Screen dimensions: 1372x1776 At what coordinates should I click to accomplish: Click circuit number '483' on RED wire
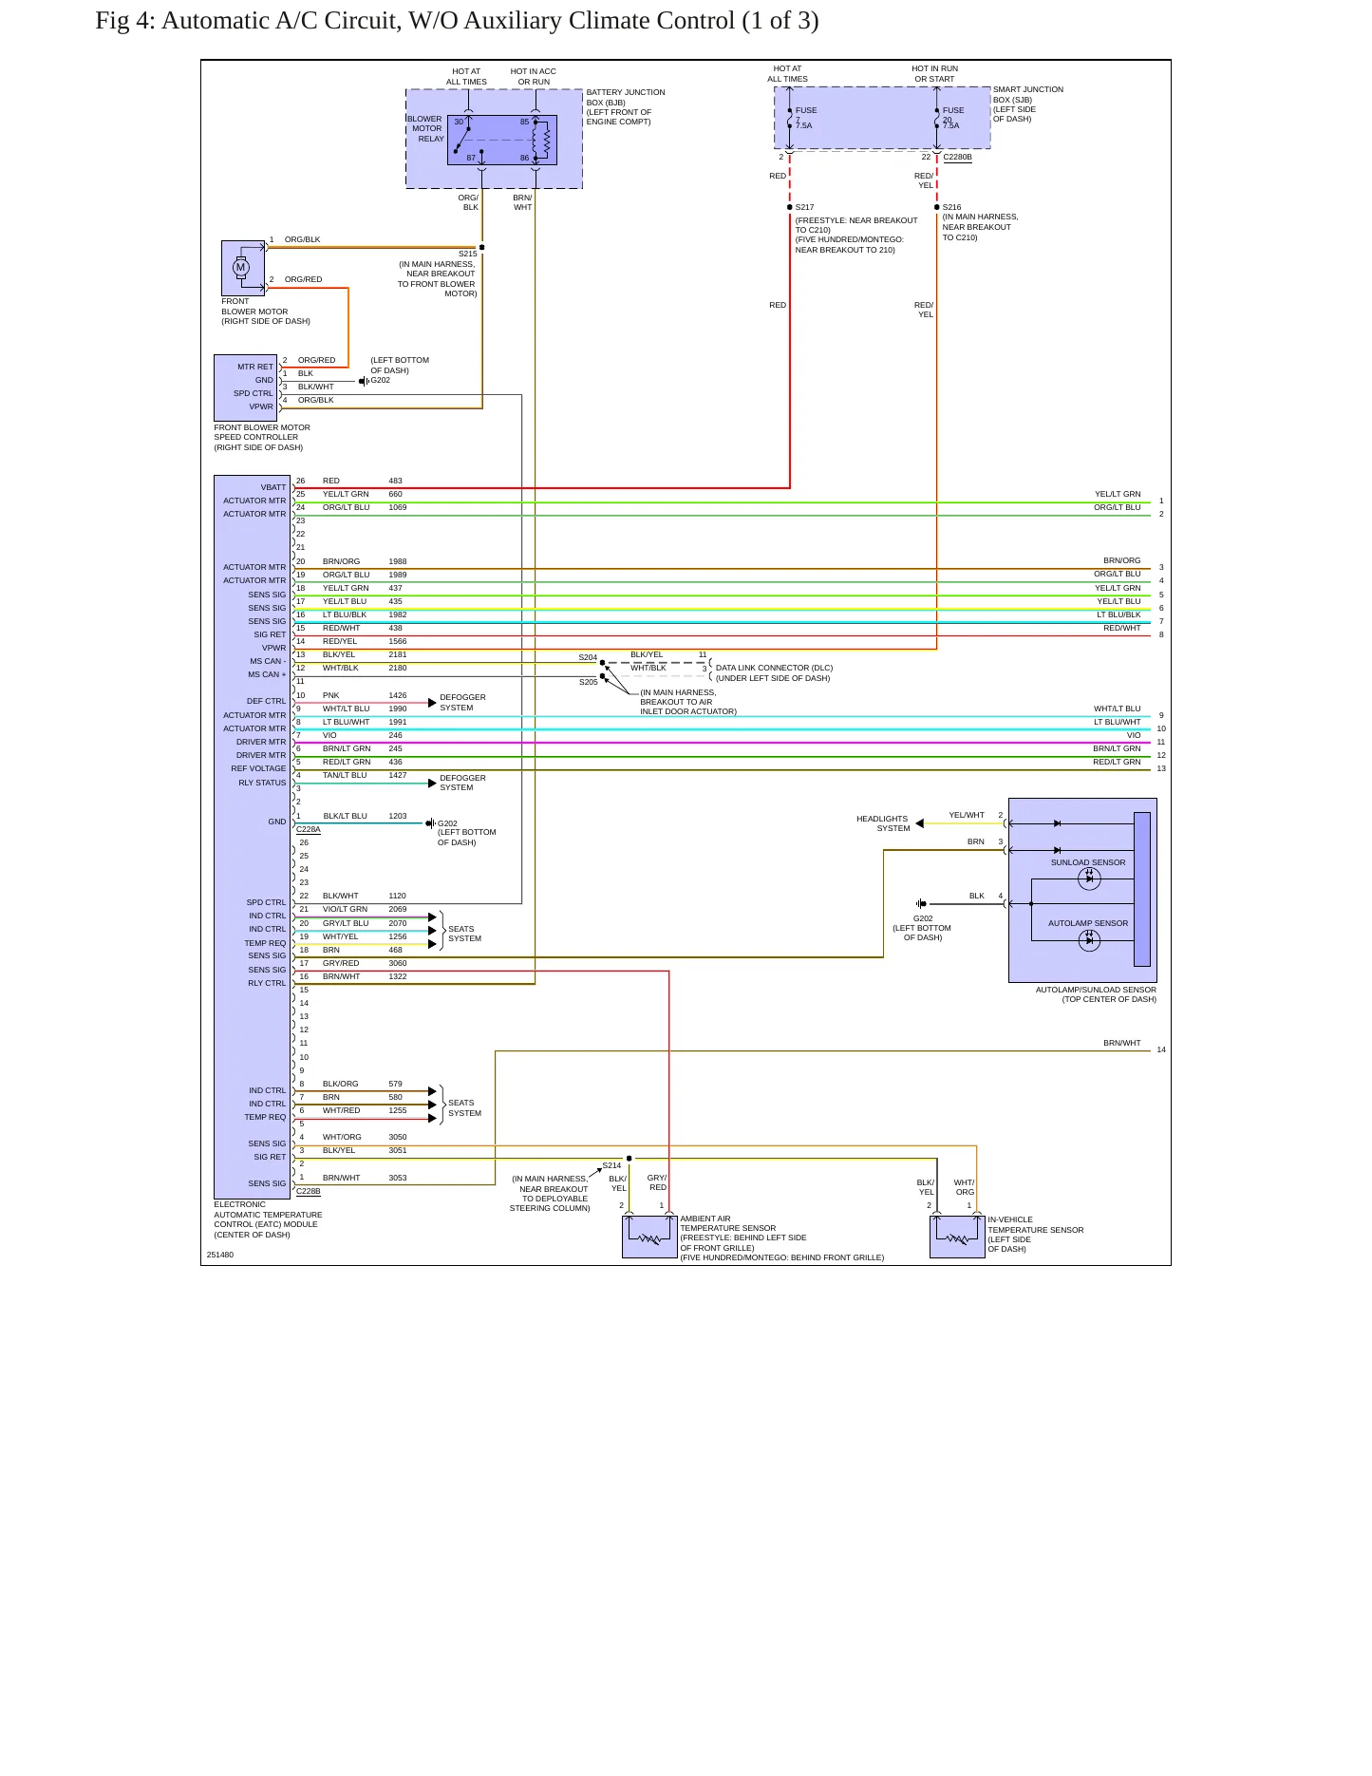395,481
